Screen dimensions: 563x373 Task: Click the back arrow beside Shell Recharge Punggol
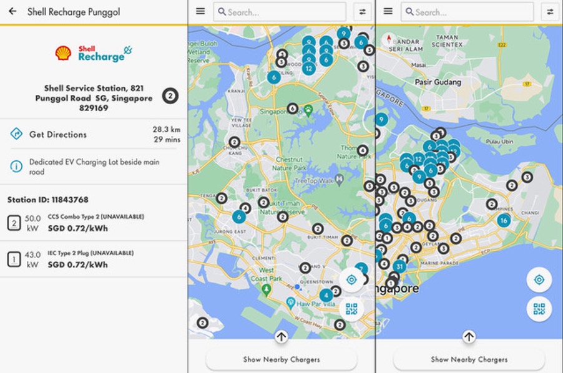click(x=12, y=12)
